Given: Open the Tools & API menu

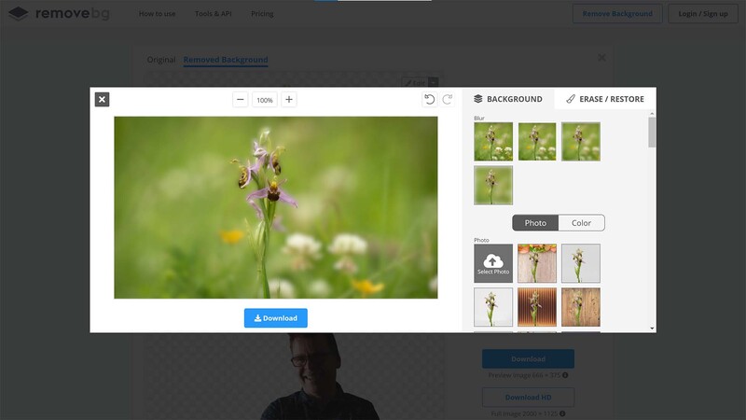Looking at the screenshot, I should point(214,14).
